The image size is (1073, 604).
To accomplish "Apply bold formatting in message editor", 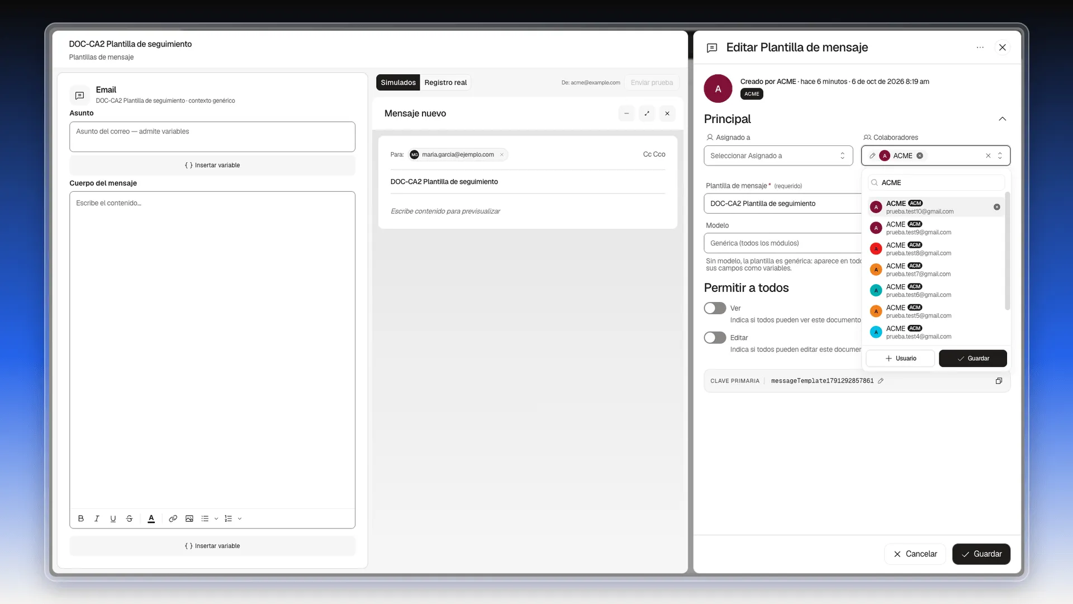I will point(81,518).
